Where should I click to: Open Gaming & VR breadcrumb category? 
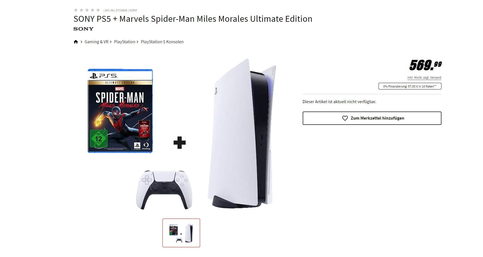[96, 42]
